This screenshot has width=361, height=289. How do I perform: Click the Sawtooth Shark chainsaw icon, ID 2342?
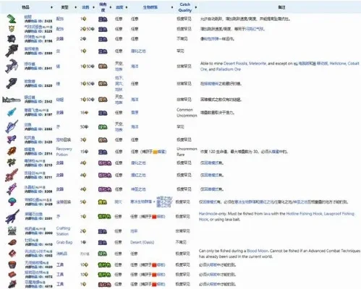pos(12,100)
